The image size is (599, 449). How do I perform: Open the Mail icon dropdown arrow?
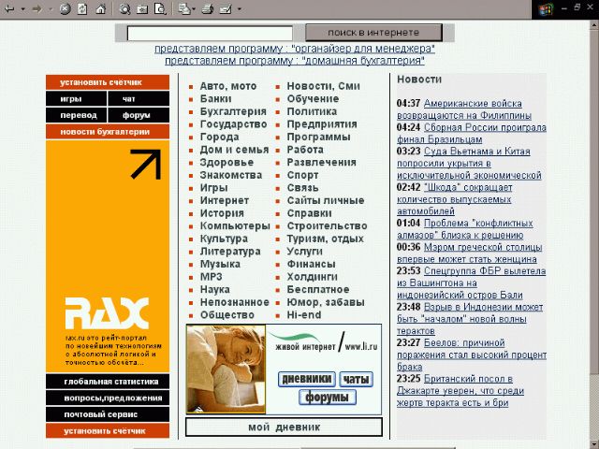(194, 9)
